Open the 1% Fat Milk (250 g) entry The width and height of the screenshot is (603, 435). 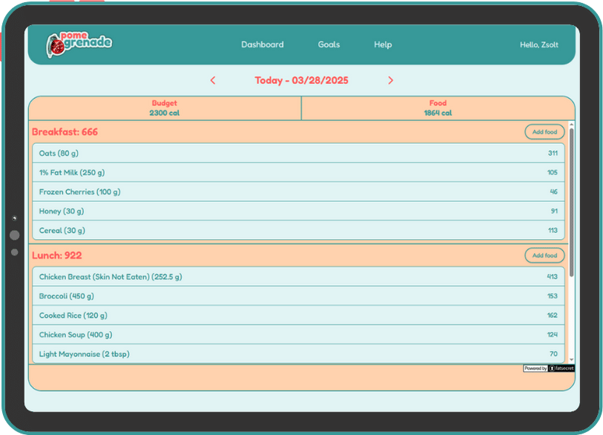[x=298, y=172]
